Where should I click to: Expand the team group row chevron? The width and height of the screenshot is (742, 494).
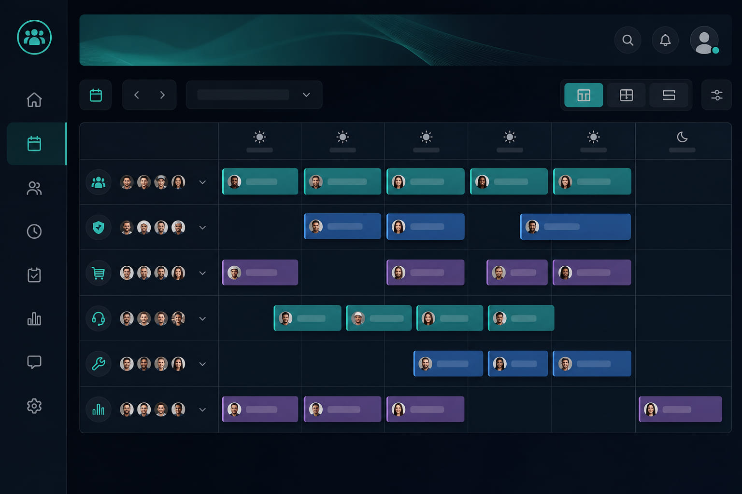point(202,182)
